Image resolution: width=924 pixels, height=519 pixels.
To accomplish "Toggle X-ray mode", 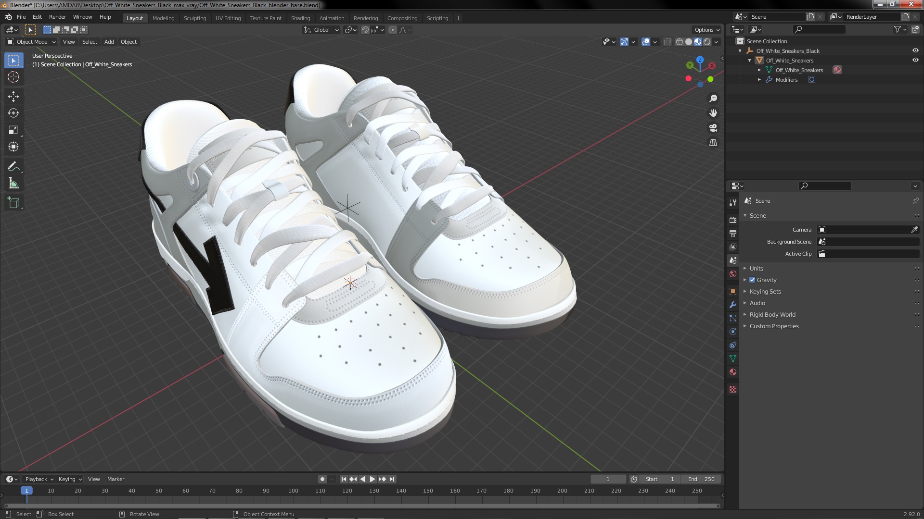I will 667,42.
